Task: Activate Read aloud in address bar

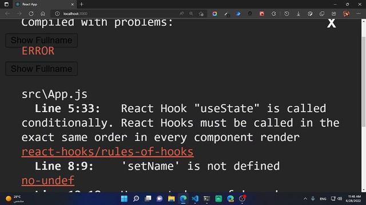Action: click(x=182, y=14)
